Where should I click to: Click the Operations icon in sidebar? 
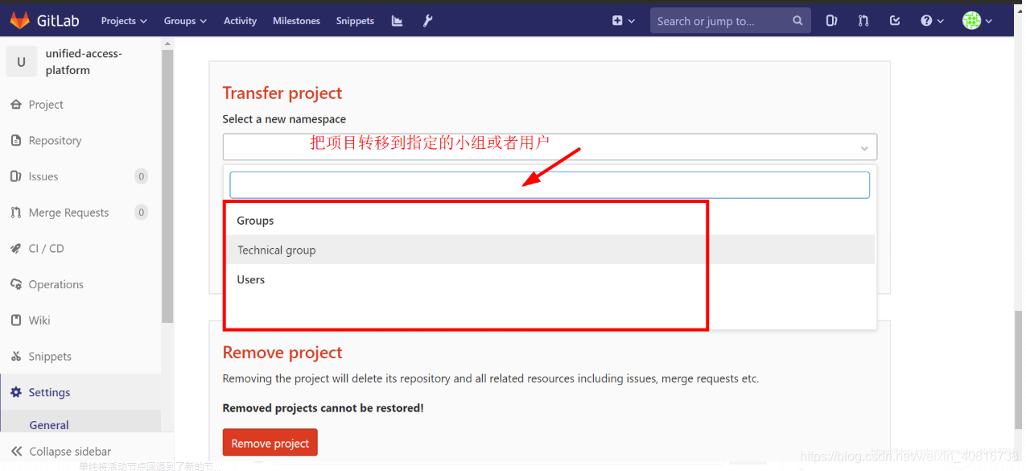[x=15, y=284]
